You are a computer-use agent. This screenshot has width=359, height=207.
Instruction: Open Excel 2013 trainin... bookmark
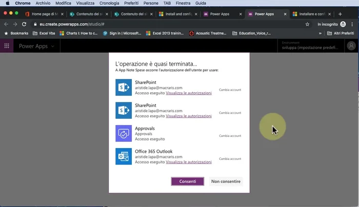coord(165,33)
